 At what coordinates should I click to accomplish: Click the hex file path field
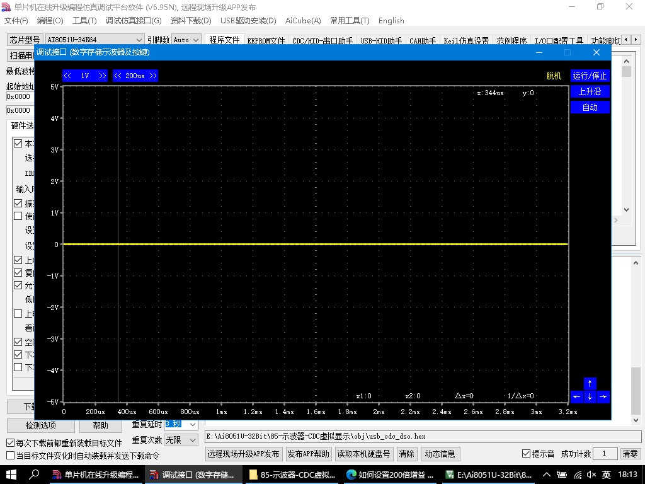click(x=423, y=436)
